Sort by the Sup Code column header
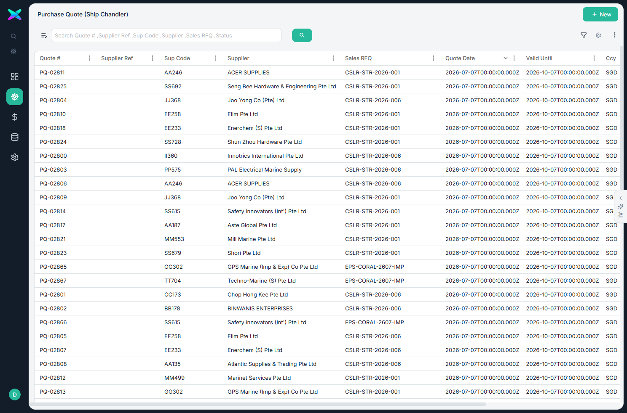The image size is (627, 413). click(177, 58)
